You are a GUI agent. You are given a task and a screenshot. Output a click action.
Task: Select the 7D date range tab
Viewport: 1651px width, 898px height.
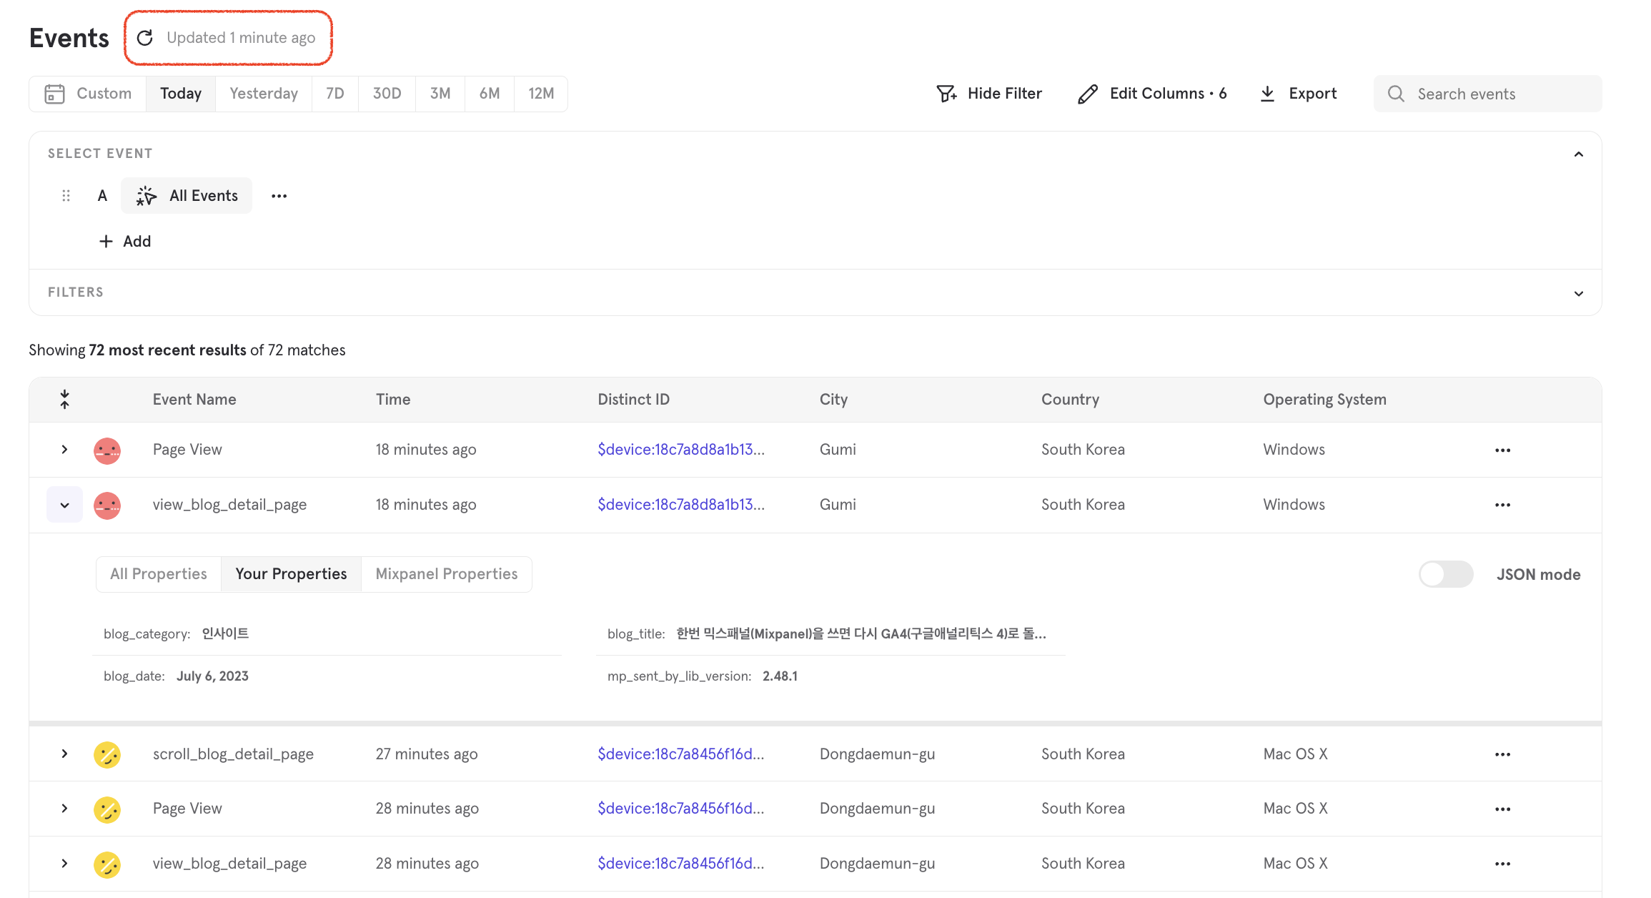point(334,94)
